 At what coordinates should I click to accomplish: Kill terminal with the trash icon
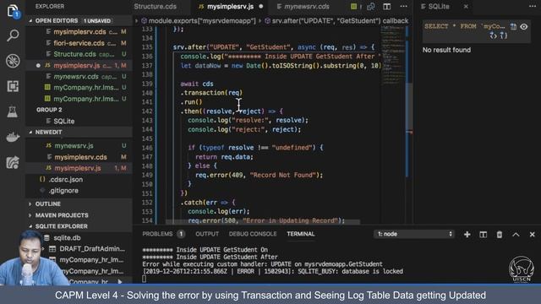[x=500, y=235]
